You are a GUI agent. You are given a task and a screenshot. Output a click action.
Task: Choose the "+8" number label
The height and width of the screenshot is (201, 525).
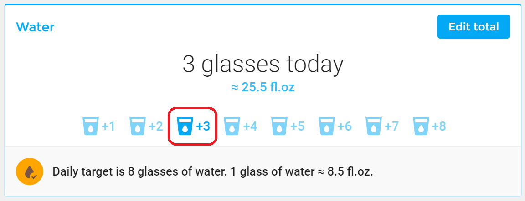(x=439, y=126)
